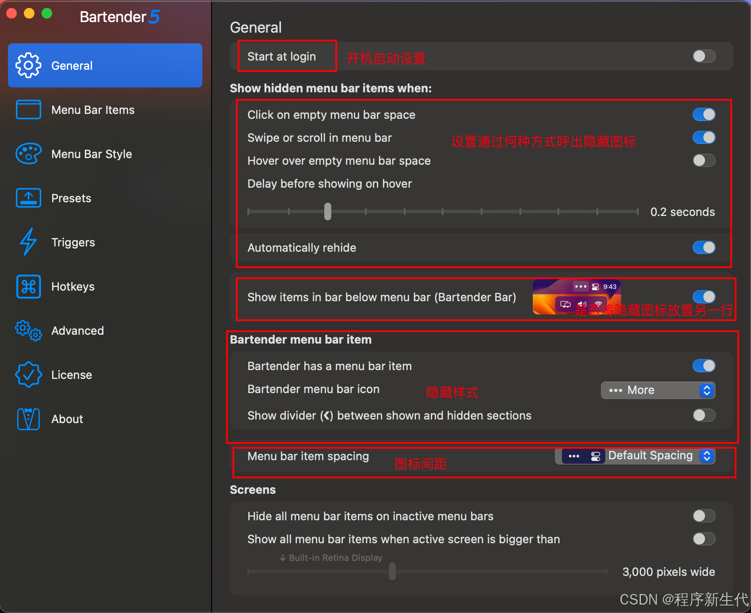Open Advanced settings

point(105,330)
